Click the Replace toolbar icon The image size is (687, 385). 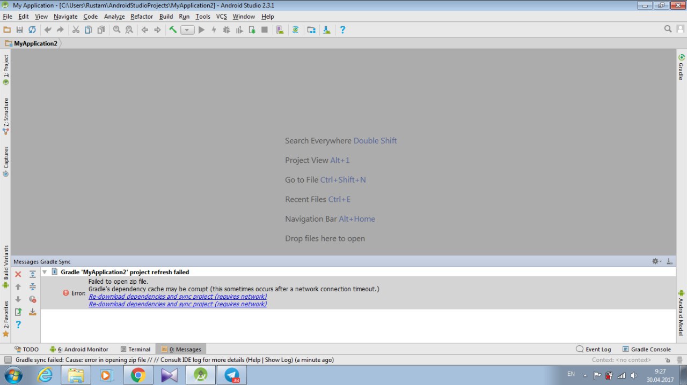pos(129,30)
